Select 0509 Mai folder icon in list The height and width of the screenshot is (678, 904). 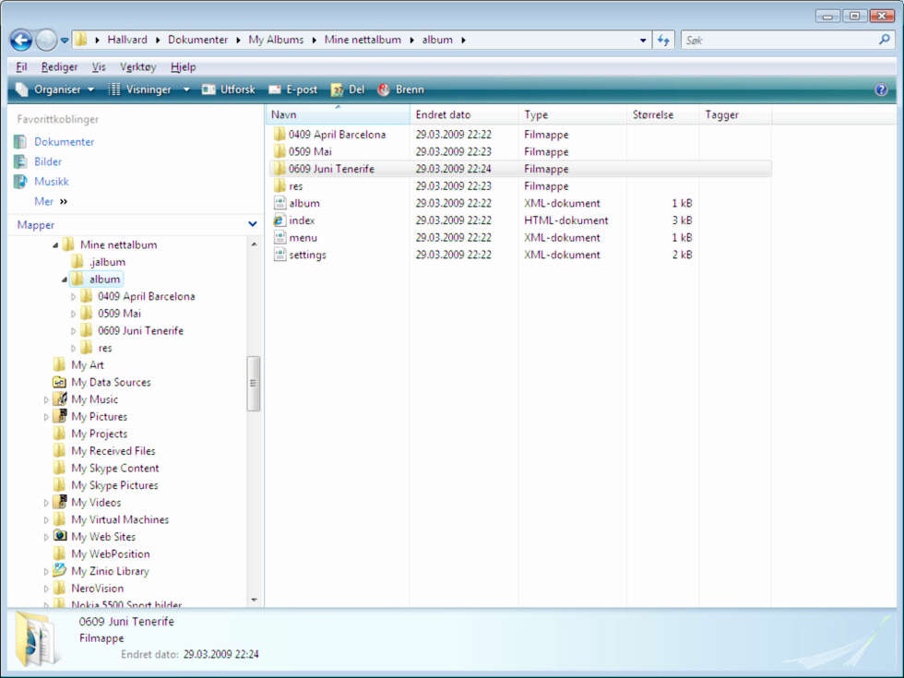tap(280, 151)
